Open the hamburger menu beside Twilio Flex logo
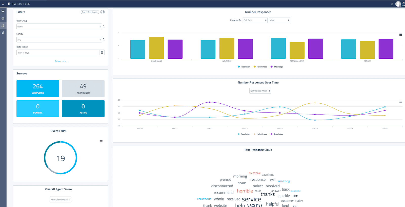The width and height of the screenshot is (405, 207). (3, 4)
